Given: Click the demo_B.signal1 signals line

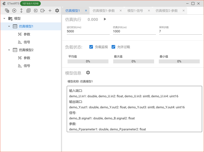Looking at the screenshot, I should tap(102, 118).
